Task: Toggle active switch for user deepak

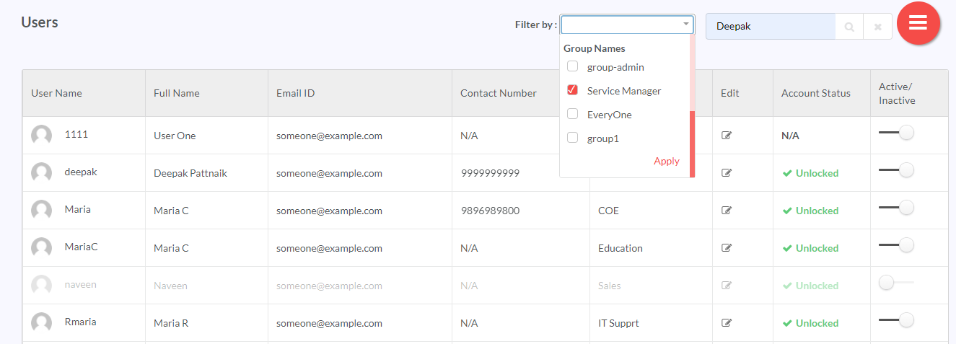Action: 896,170
